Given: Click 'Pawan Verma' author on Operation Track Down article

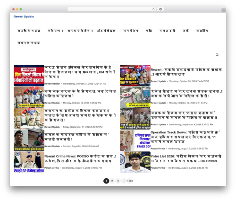Looking at the screenshot, I should [158, 148].
